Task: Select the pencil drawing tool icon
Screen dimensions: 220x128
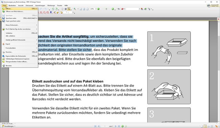Action: pos(54,13)
